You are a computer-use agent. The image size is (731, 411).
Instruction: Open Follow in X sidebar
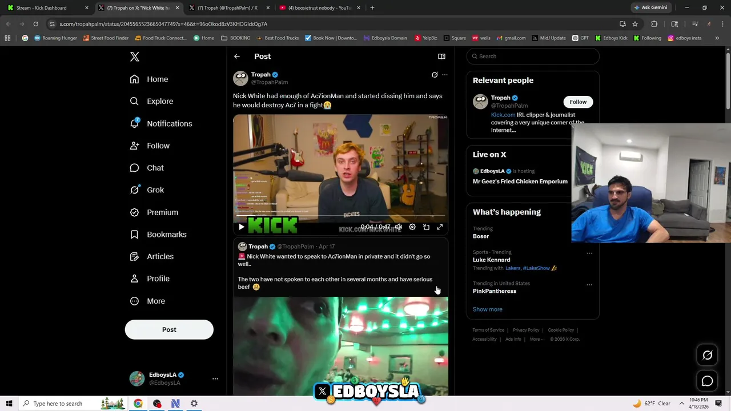click(x=150, y=146)
